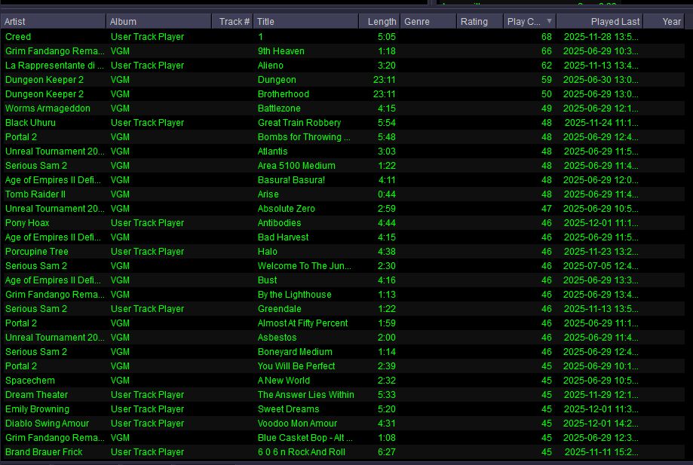The image size is (693, 465).
Task: Select the track titled Asbestos
Action: (342, 338)
